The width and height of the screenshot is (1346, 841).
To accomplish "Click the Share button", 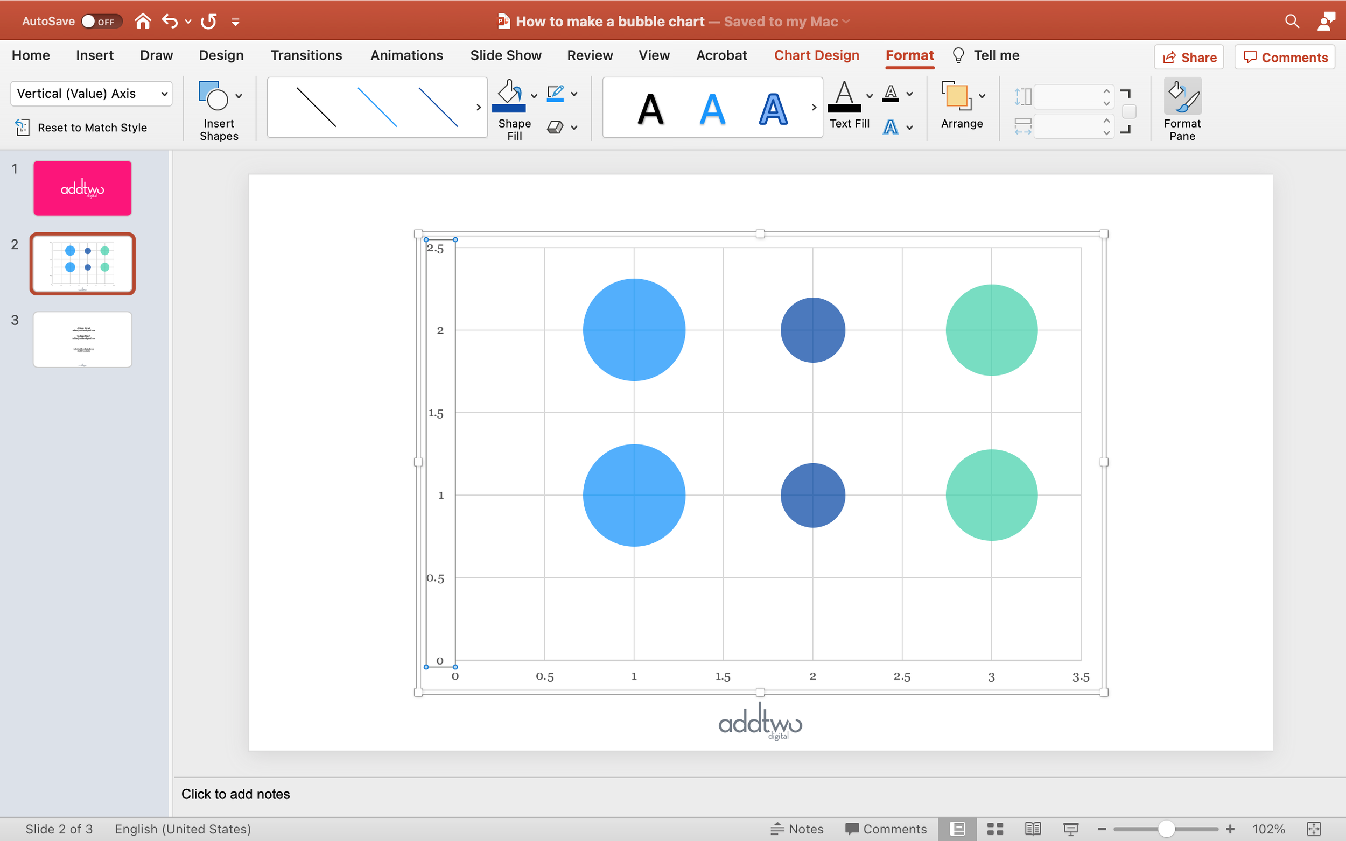I will point(1189,57).
